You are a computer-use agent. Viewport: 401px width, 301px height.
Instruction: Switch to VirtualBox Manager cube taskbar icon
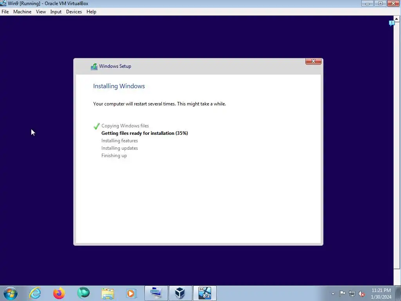(180, 293)
